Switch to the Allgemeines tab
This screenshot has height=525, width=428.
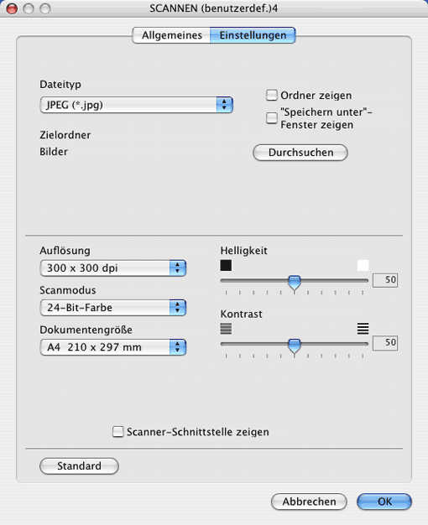tap(171, 35)
